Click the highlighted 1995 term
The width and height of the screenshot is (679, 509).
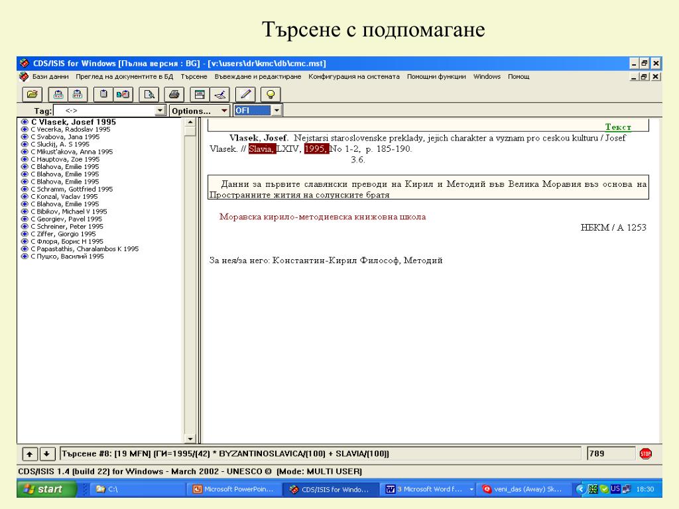pyautogui.click(x=316, y=149)
